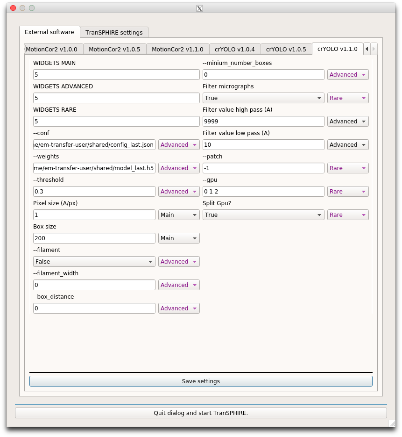The image size is (402, 437).
Task: Switch to the crYOLO v1.0.5 tab
Action: pyautogui.click(x=286, y=49)
